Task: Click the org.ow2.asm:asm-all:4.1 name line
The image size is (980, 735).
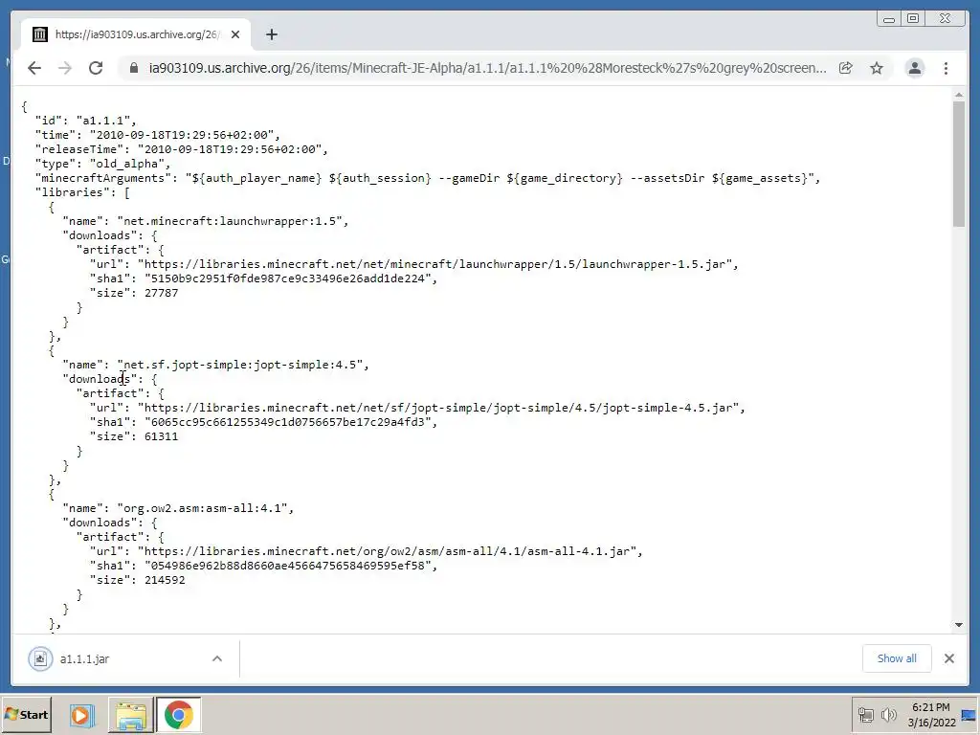Action: [178, 509]
